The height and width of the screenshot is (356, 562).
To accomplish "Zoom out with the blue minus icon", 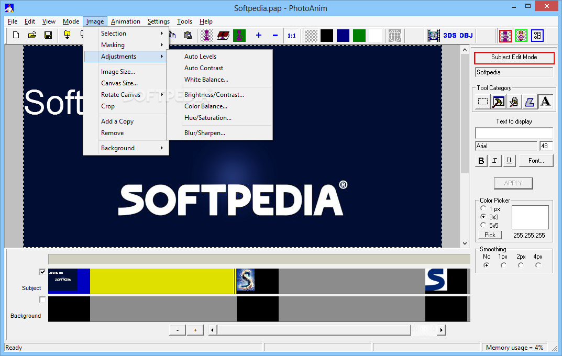I will (x=276, y=36).
